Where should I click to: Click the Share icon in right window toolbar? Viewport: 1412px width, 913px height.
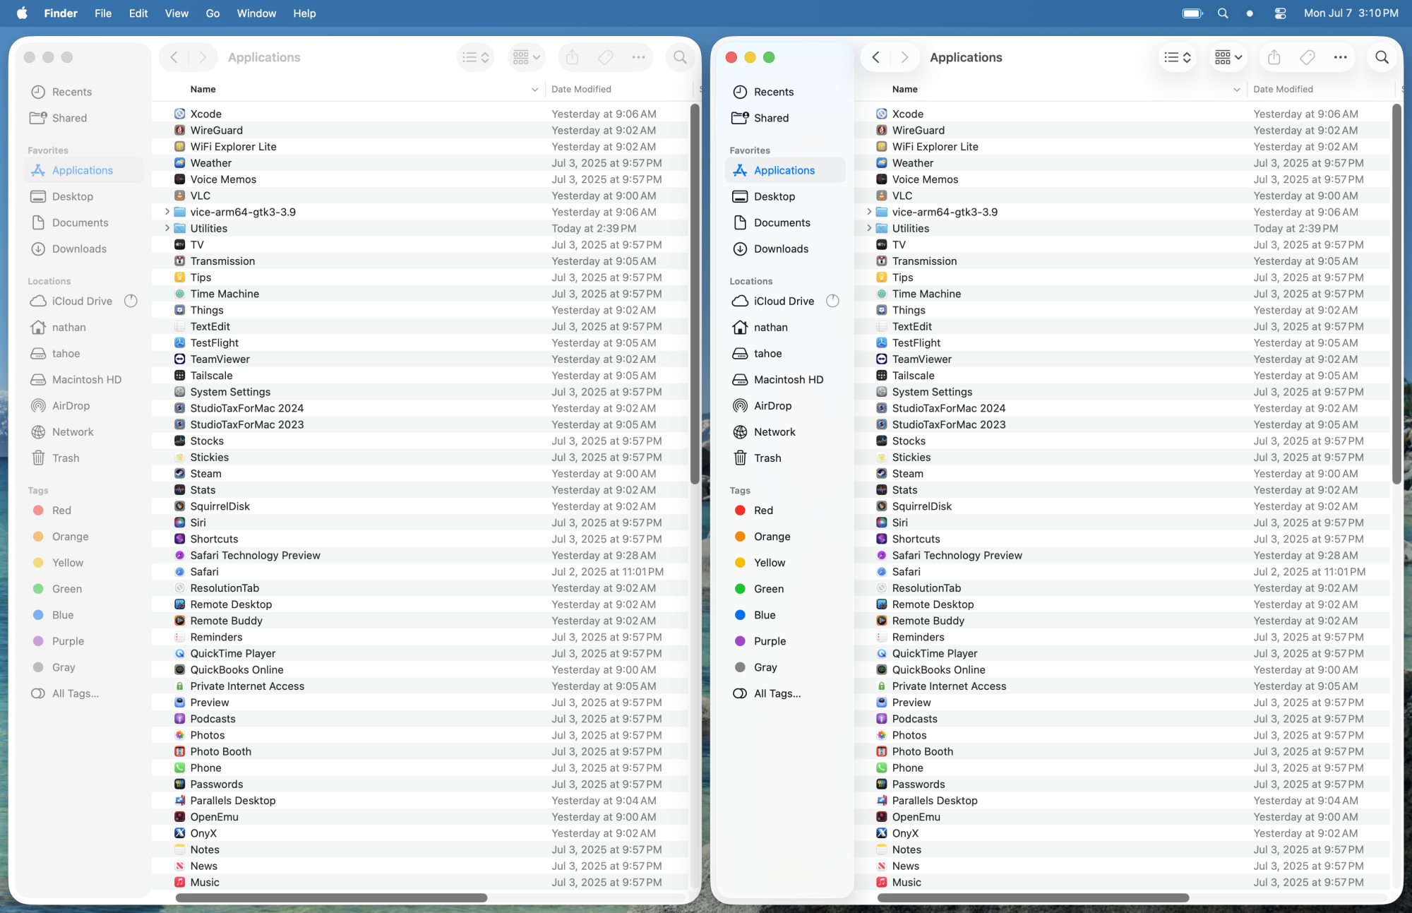1274,57
